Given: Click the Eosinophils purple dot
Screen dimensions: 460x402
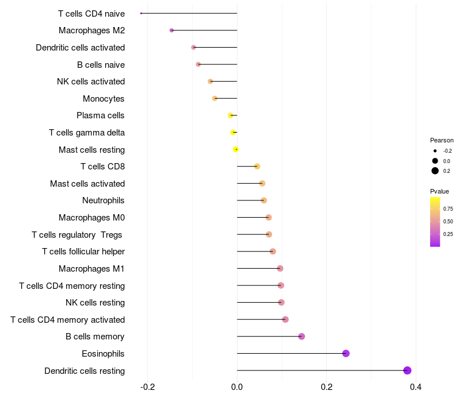Looking at the screenshot, I should pos(346,353).
